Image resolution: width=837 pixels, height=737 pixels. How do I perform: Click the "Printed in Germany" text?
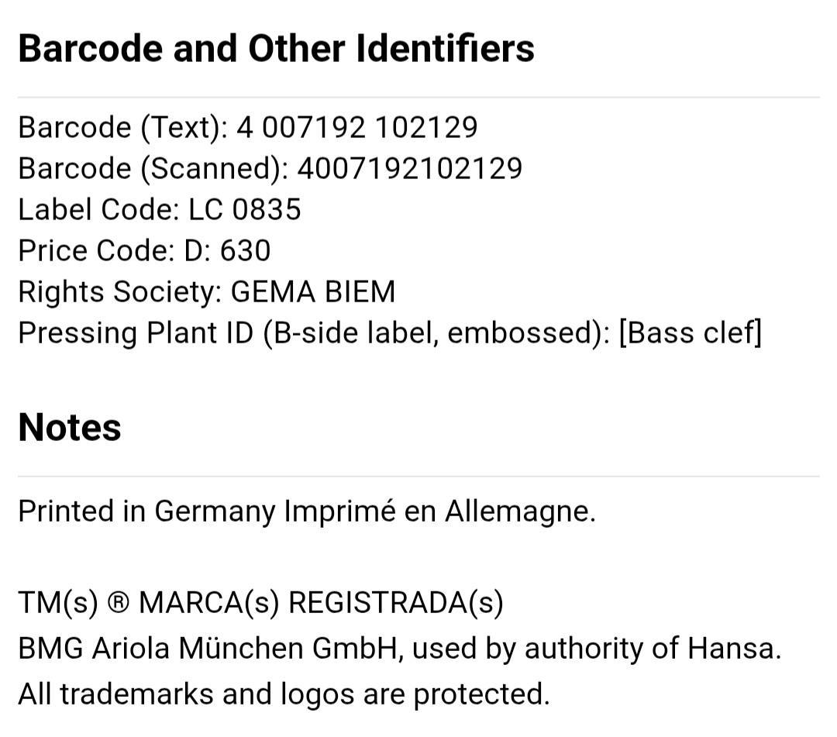click(x=146, y=511)
